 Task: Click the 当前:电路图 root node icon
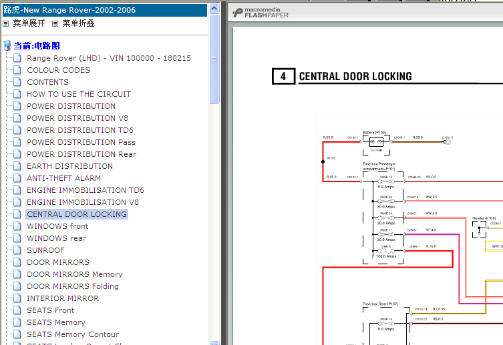pyautogui.click(x=7, y=46)
